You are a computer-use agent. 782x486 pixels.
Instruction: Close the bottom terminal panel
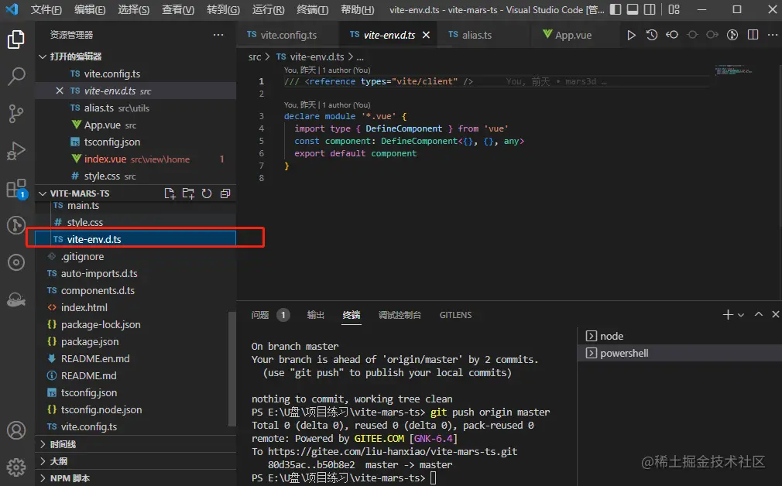click(x=776, y=314)
